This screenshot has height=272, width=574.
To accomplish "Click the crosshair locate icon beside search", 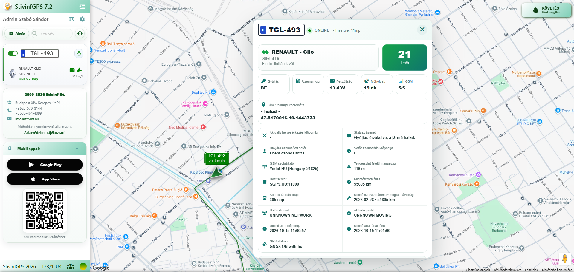I will pyautogui.click(x=80, y=33).
